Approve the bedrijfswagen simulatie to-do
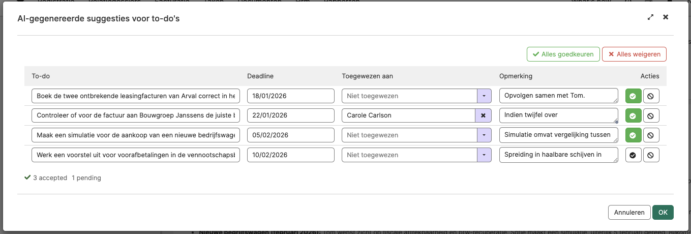 (633, 135)
